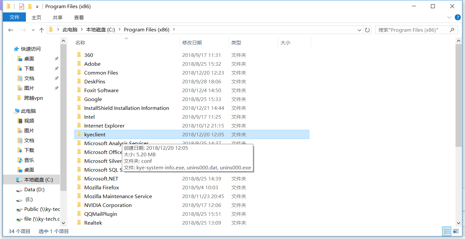Viewport: 465px width, 239px height.
Task: Click the file list vertical scrollbar
Action: click(x=459, y=95)
